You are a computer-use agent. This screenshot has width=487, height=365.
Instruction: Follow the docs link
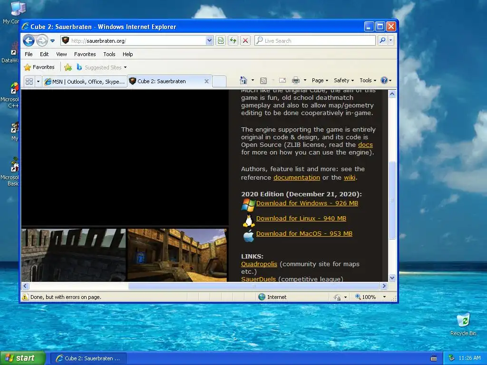(365, 145)
